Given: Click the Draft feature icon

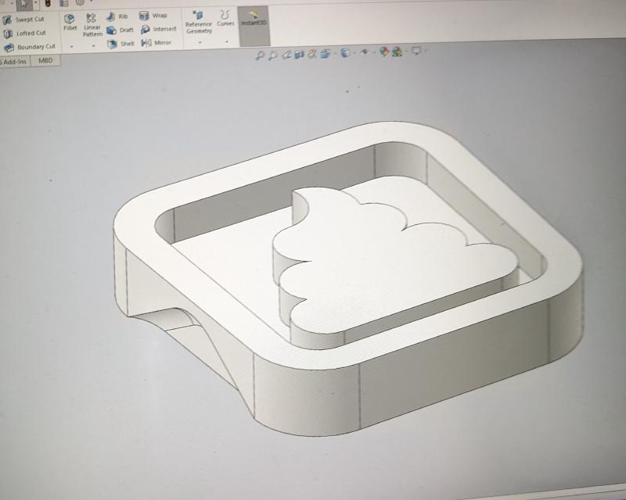Looking at the screenshot, I should tap(120, 30).
